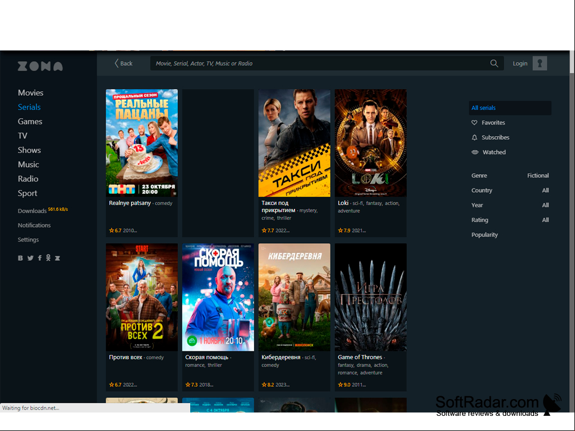Click the star rating on Game of Thrones
The image size is (575, 431).
point(344,385)
